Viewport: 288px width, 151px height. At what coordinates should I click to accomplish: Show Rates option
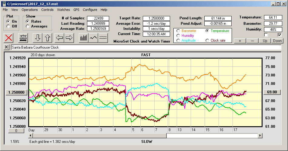click(28, 21)
